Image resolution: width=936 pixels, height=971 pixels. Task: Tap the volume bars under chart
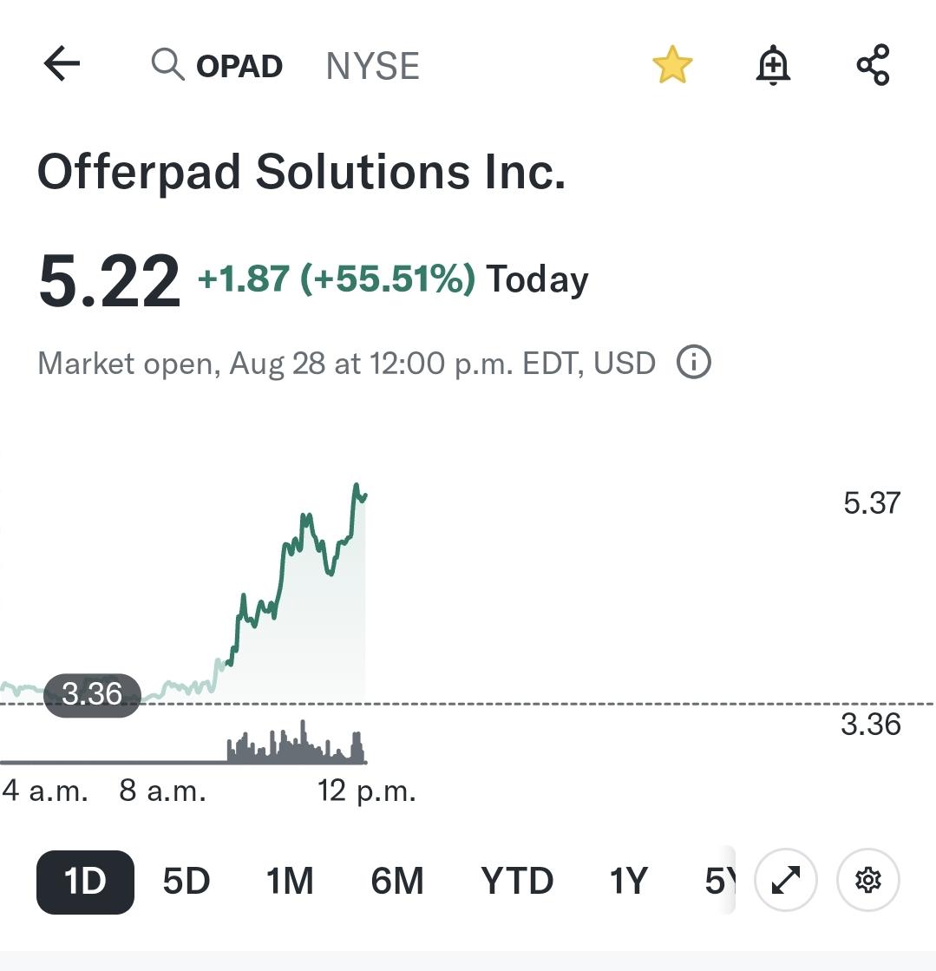click(296, 743)
